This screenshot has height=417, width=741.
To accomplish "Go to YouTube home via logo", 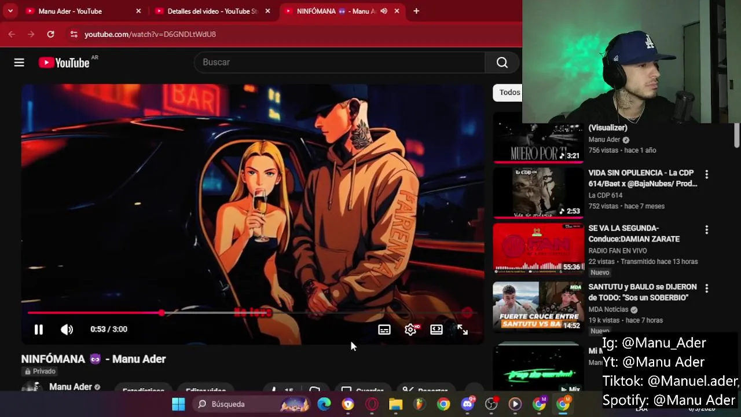I will (64, 63).
